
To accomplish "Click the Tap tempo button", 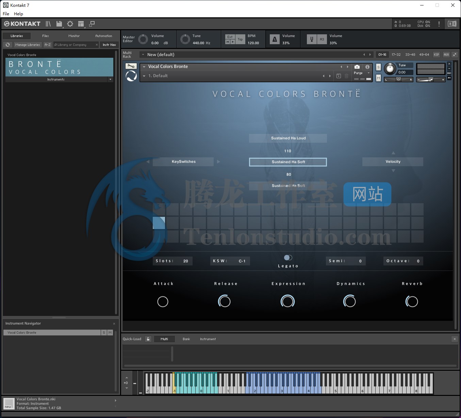I will 240,39.
